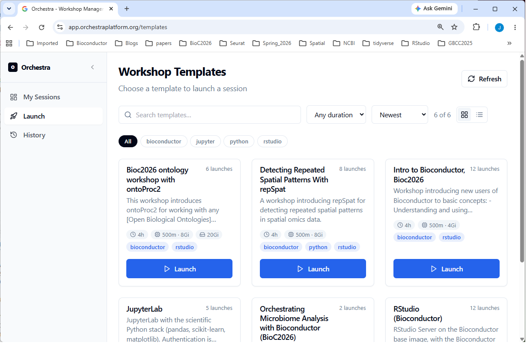The height and width of the screenshot is (348, 527).
Task: Open the apps grid in bookmarks bar
Action: 9,43
